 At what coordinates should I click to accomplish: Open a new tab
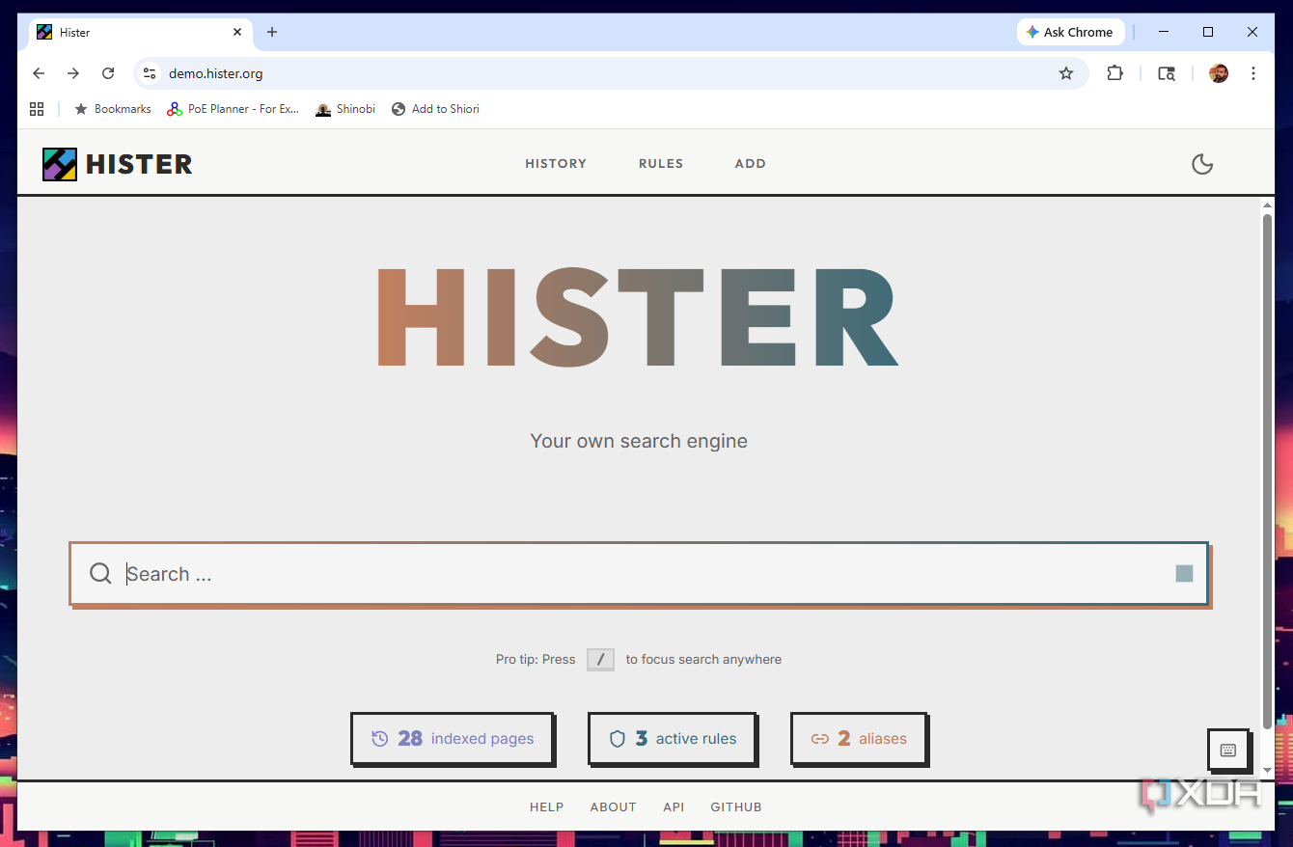272,32
